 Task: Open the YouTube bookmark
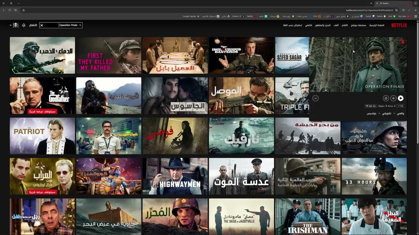click(404, 16)
